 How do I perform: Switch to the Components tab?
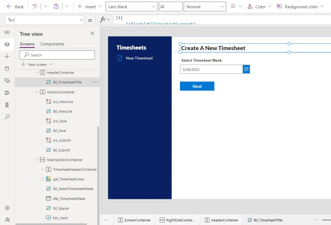point(52,44)
